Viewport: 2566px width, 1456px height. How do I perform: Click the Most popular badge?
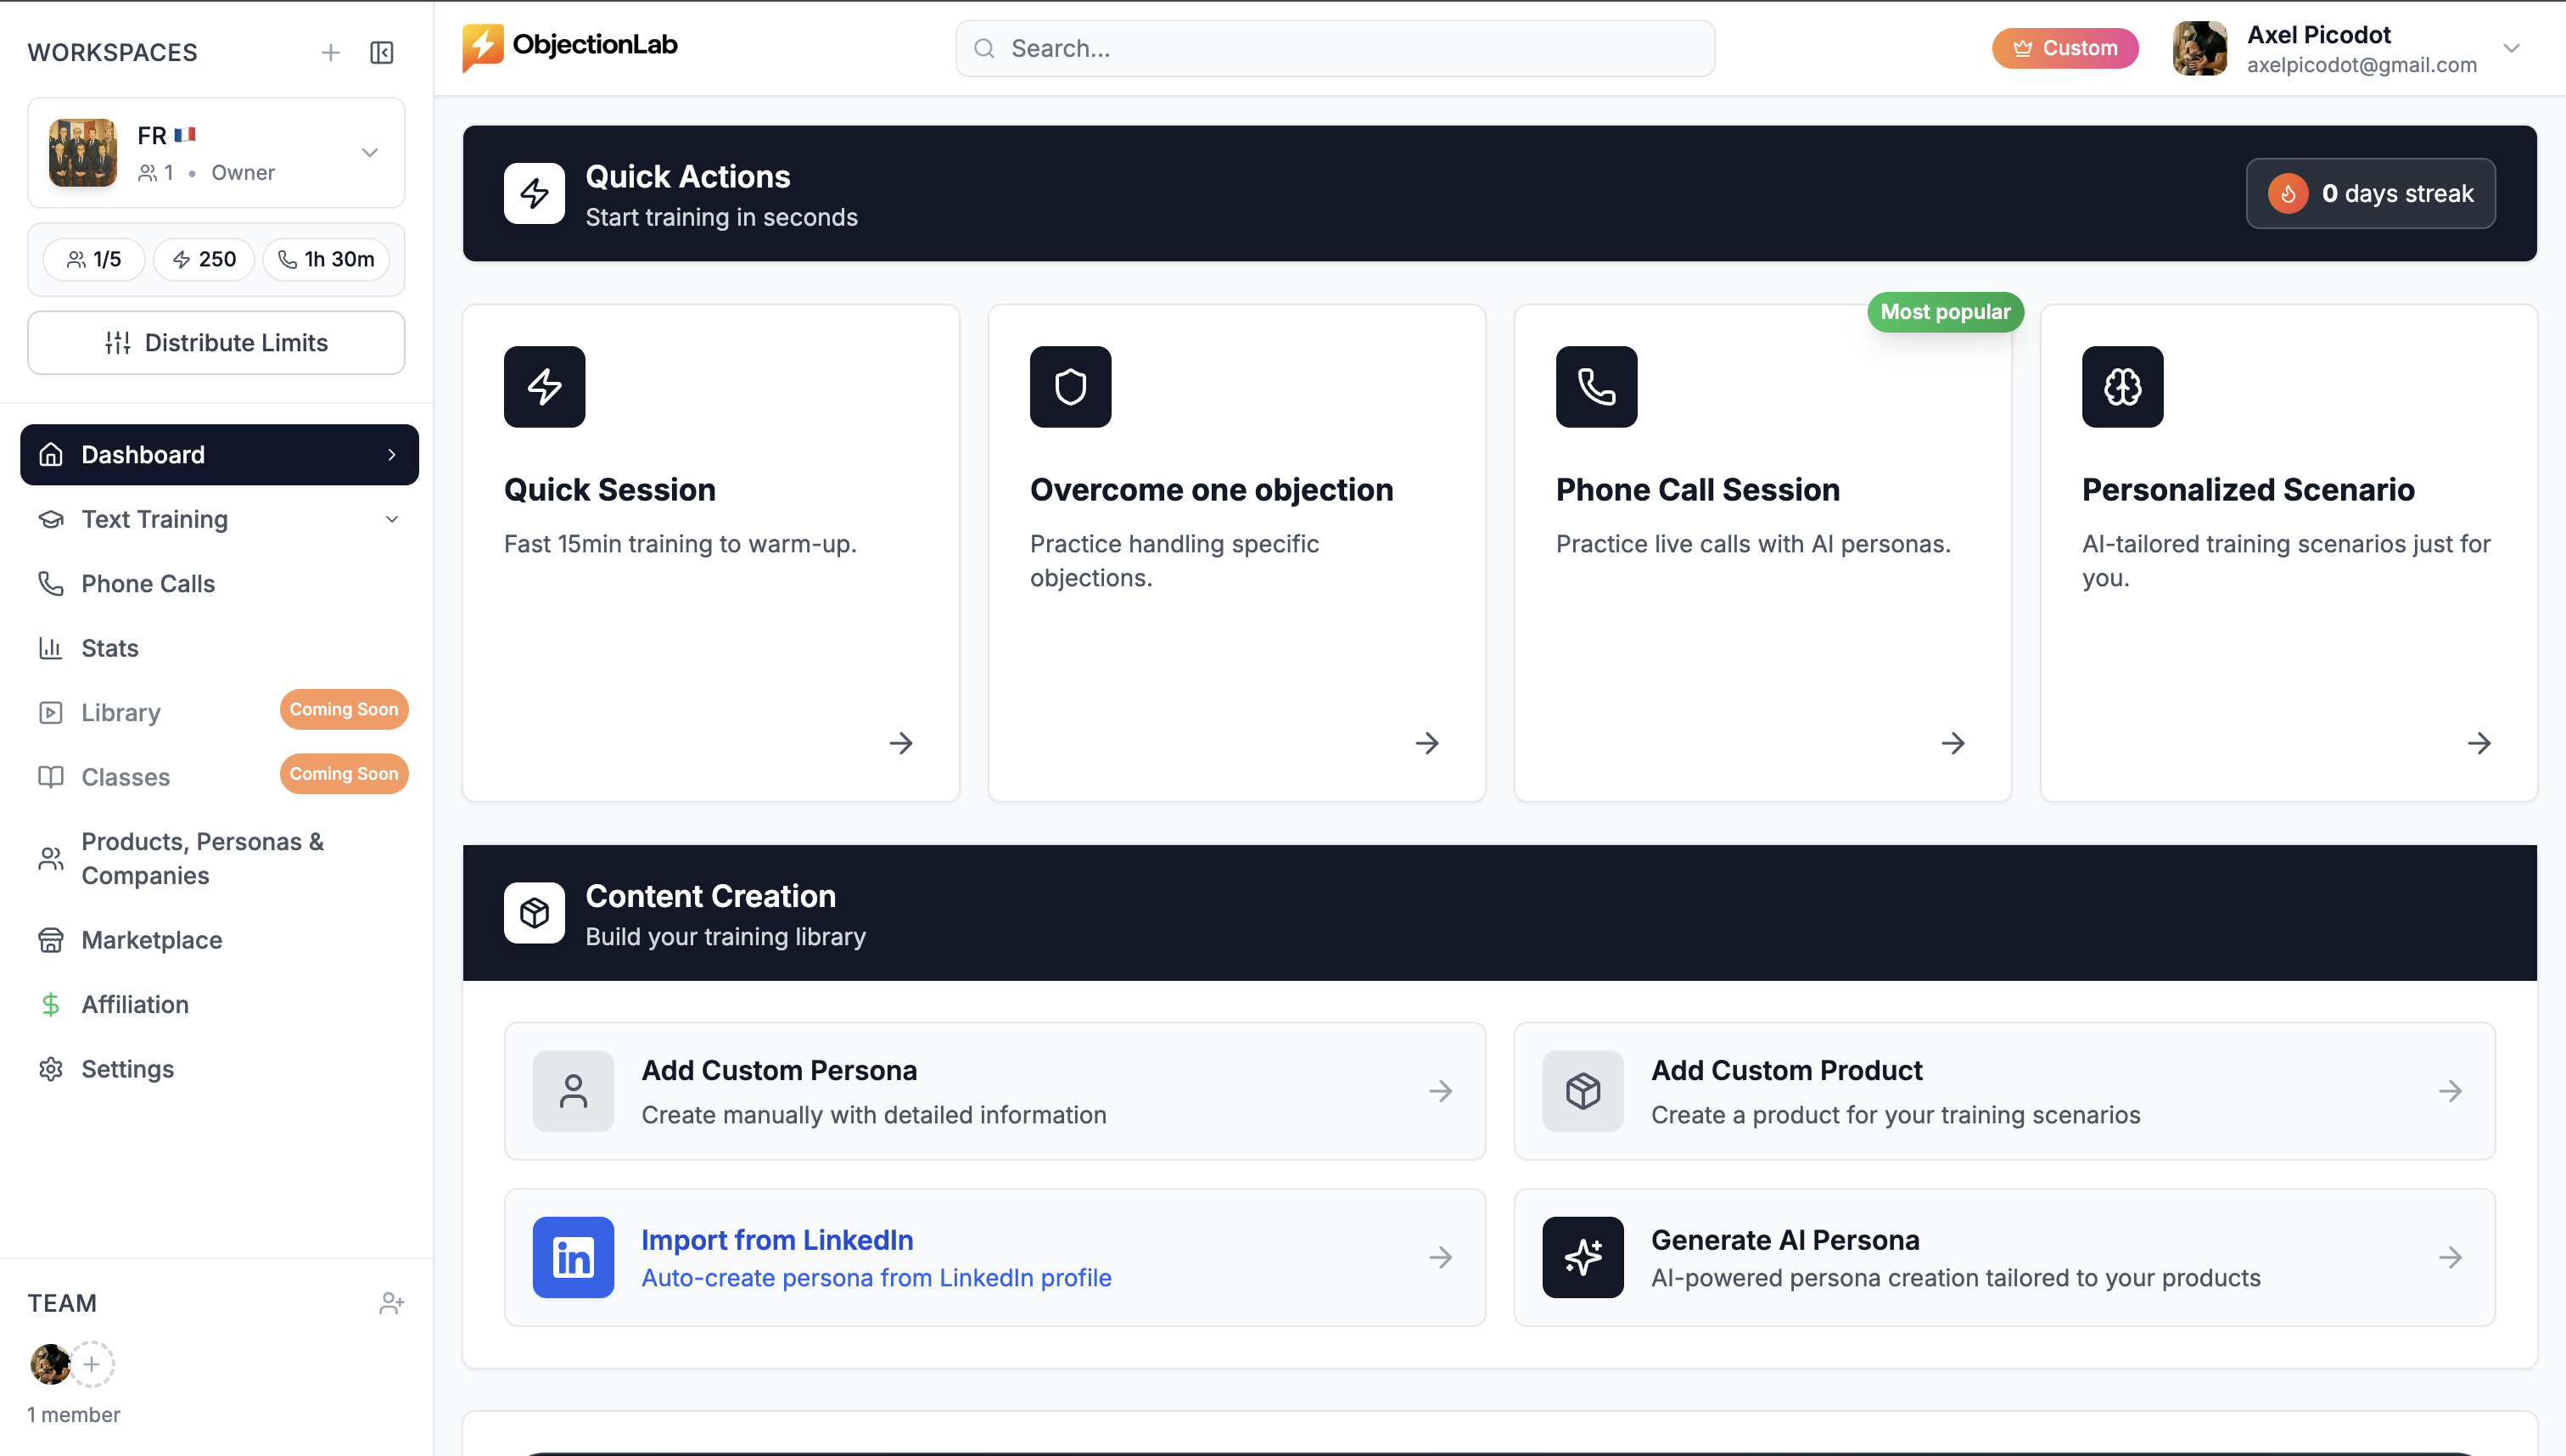pyautogui.click(x=1945, y=311)
